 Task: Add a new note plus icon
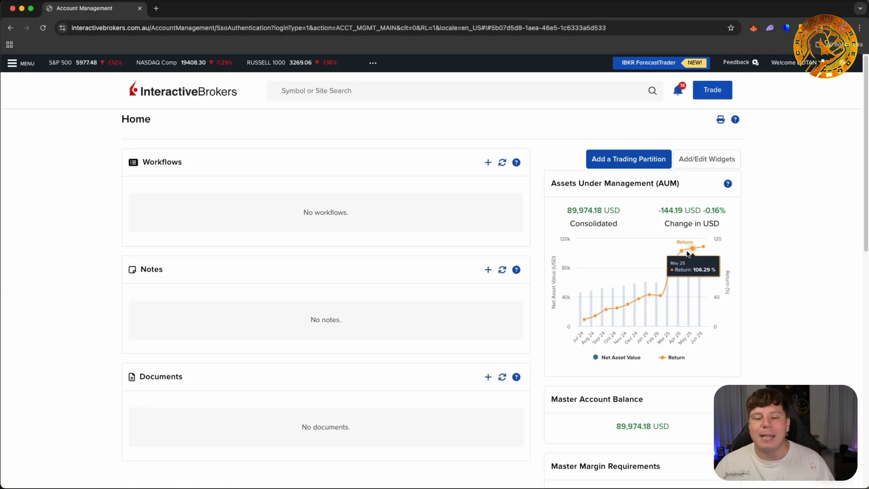(488, 270)
